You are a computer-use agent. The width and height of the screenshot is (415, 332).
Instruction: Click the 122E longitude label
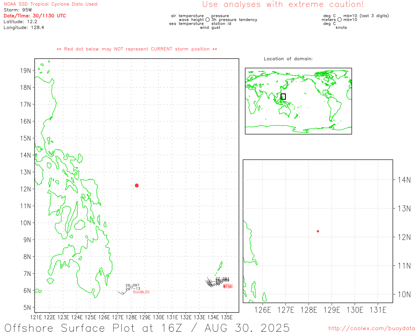click(50, 317)
